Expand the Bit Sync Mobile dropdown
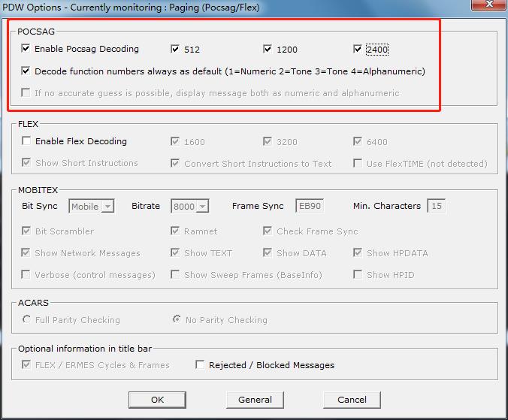Viewport: 508px width, 420px height. [107, 207]
